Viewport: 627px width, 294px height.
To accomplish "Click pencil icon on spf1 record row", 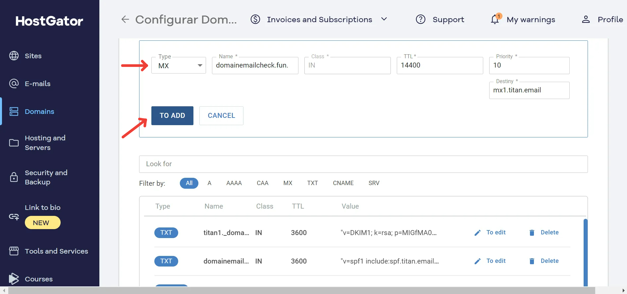I will click(477, 261).
